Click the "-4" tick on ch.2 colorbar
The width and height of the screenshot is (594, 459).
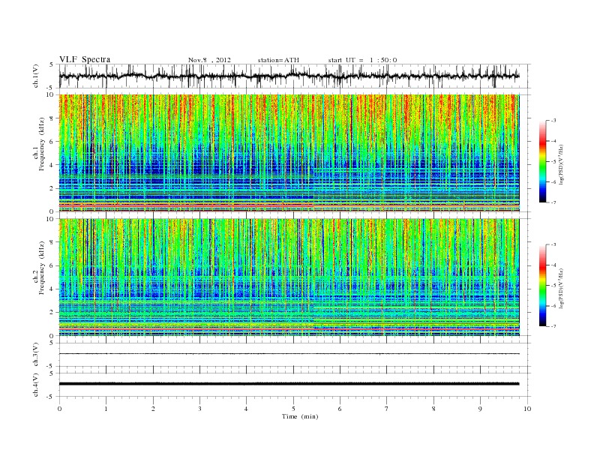coord(553,265)
